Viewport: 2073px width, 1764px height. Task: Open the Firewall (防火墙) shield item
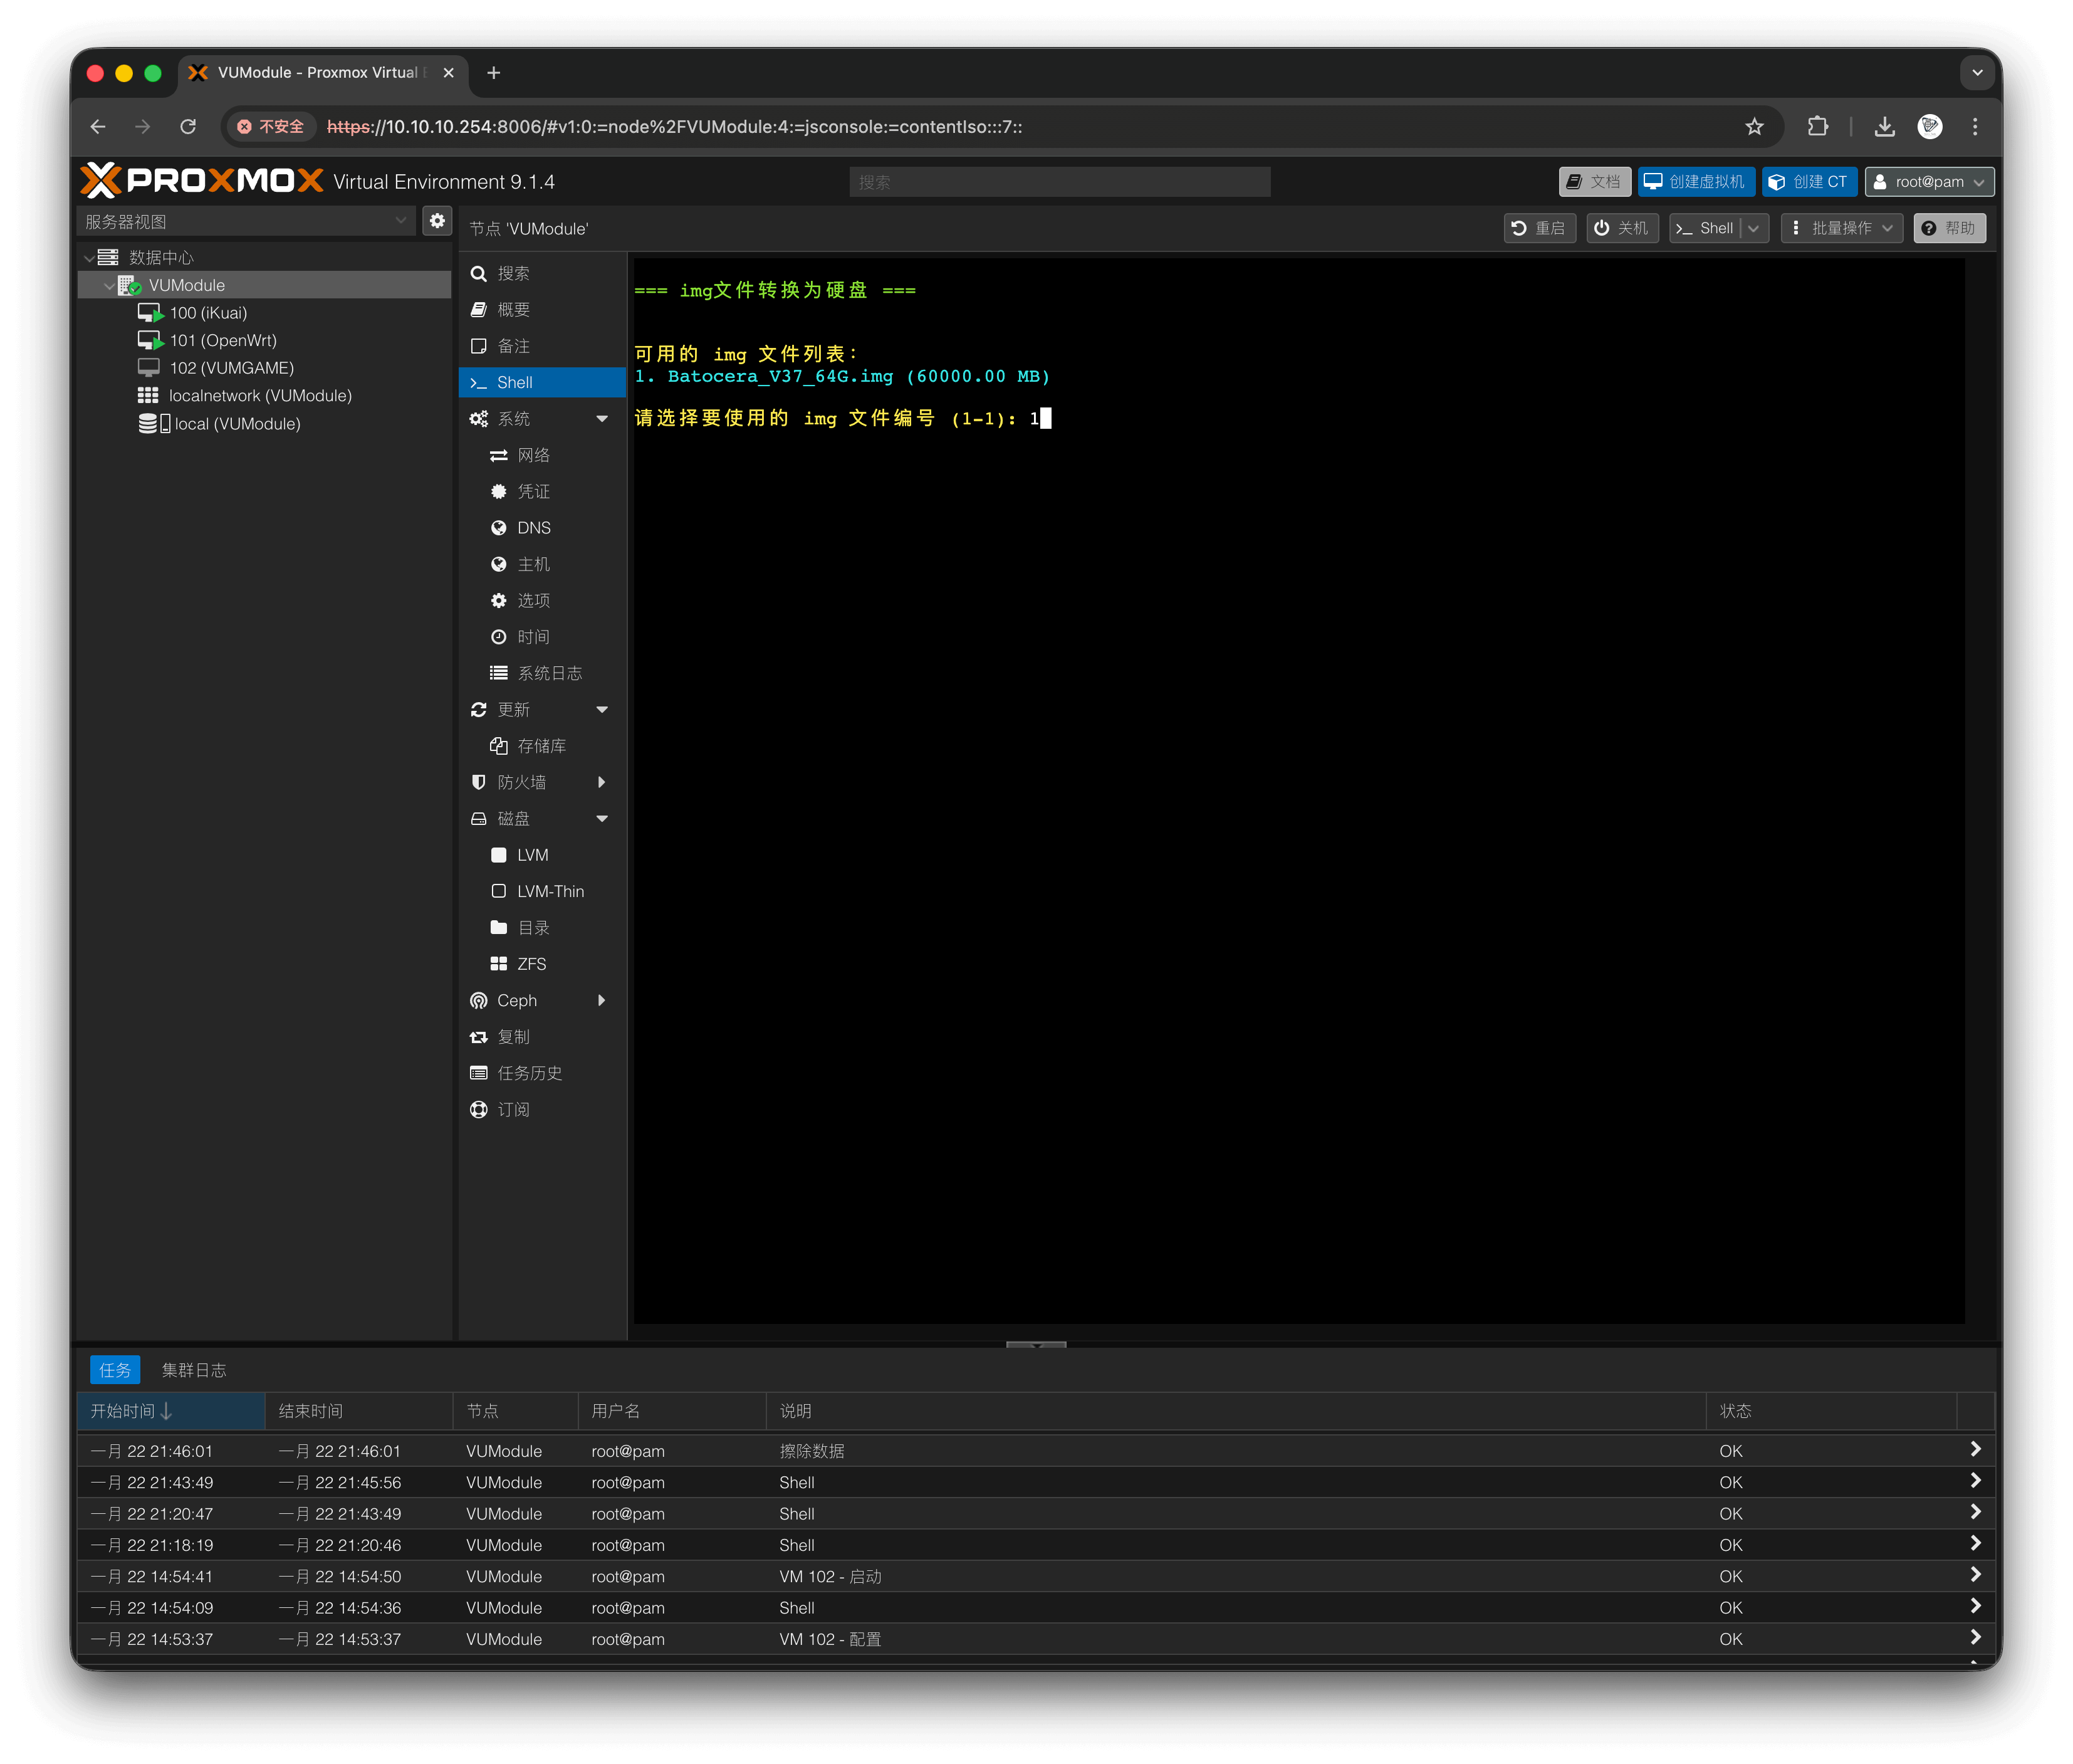522,782
